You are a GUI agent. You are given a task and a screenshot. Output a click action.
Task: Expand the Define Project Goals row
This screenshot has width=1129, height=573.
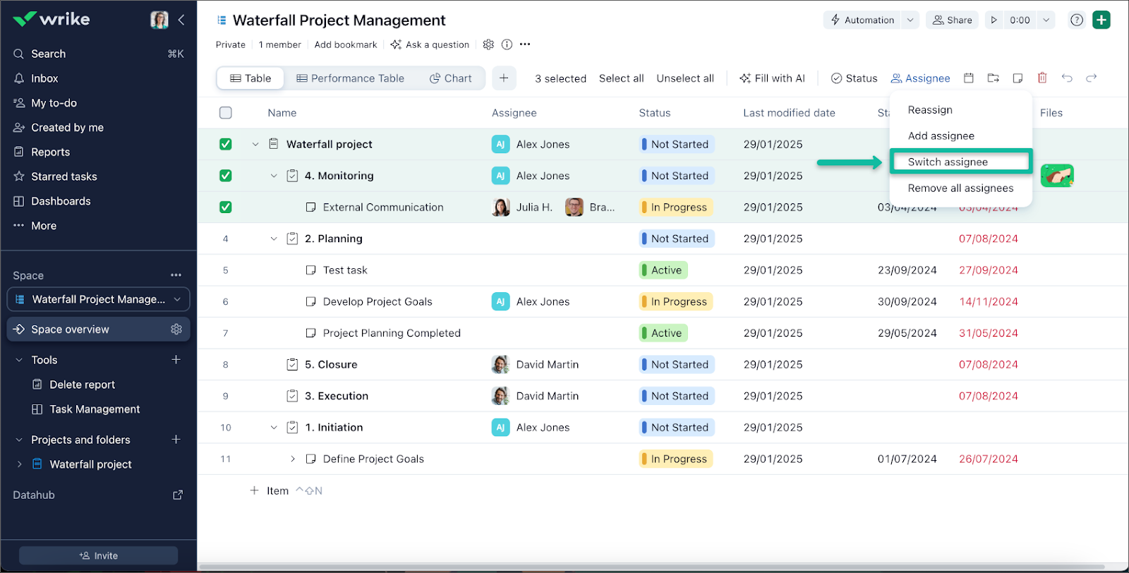(x=293, y=459)
